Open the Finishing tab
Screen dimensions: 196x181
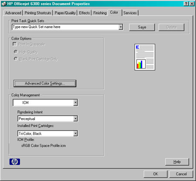[100, 13]
